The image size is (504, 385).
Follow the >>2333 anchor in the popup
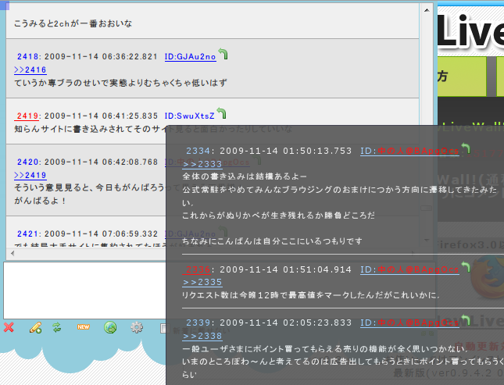[x=202, y=164]
